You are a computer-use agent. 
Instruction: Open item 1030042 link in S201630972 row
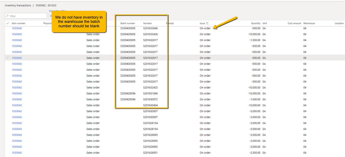[x=17, y=99]
